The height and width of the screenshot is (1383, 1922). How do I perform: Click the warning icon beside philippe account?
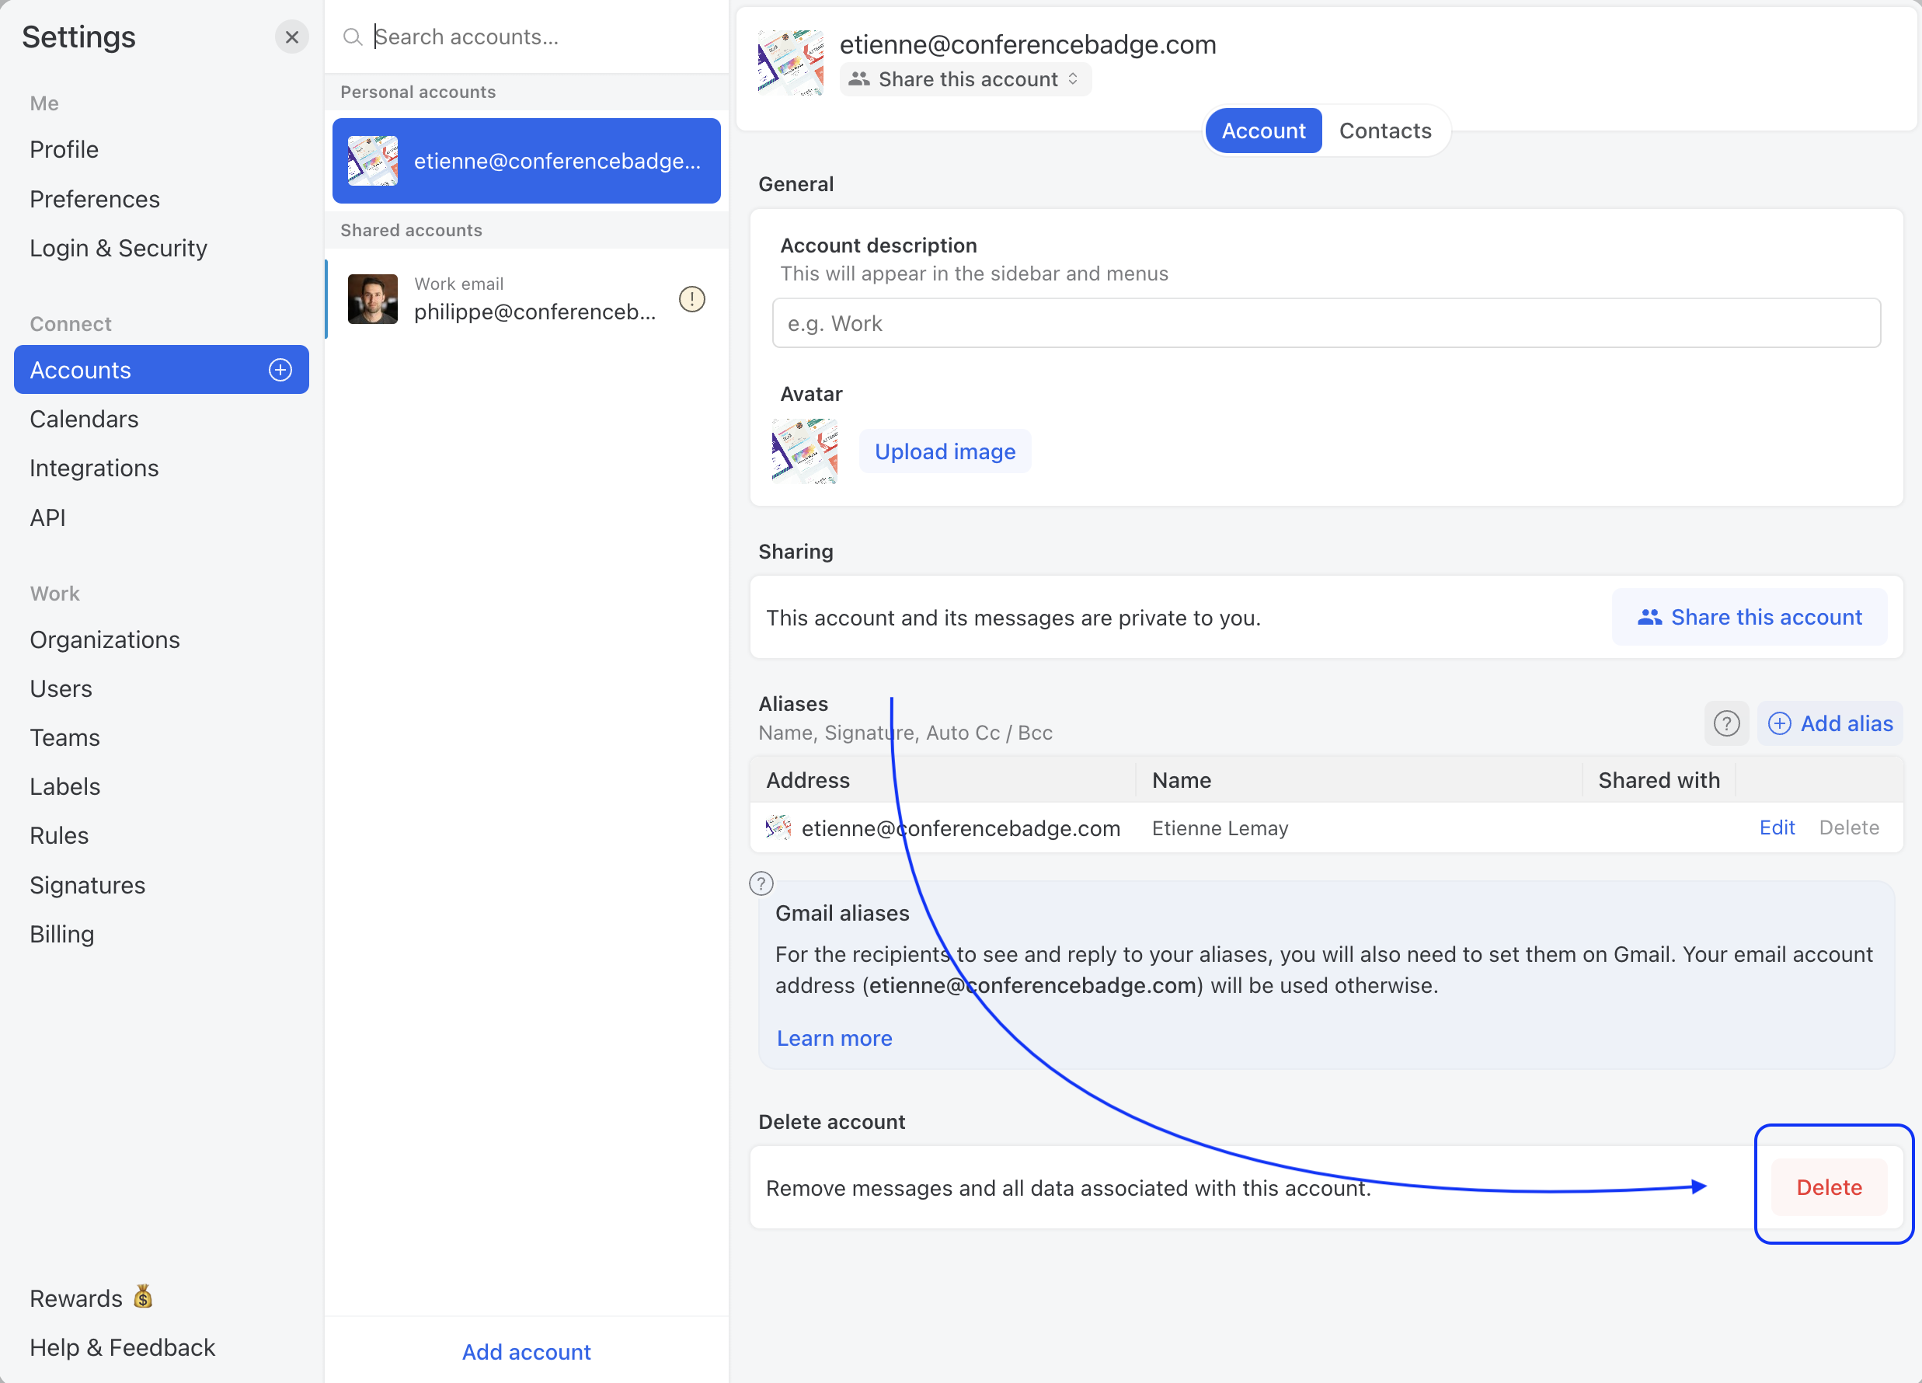pyautogui.click(x=691, y=299)
